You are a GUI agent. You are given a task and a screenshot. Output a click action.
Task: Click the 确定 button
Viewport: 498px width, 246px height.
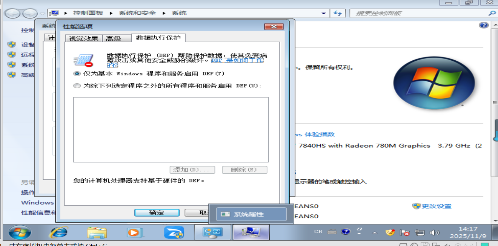coord(157,212)
